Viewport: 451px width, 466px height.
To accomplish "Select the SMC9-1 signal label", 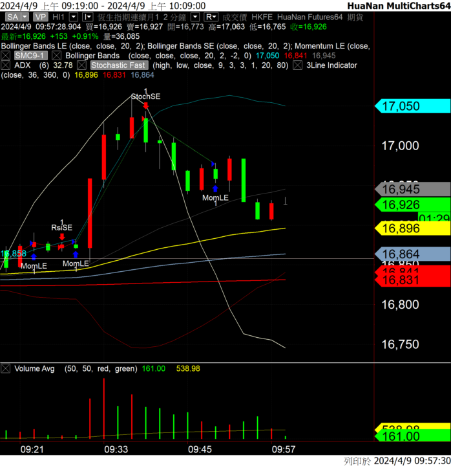I will (x=30, y=56).
